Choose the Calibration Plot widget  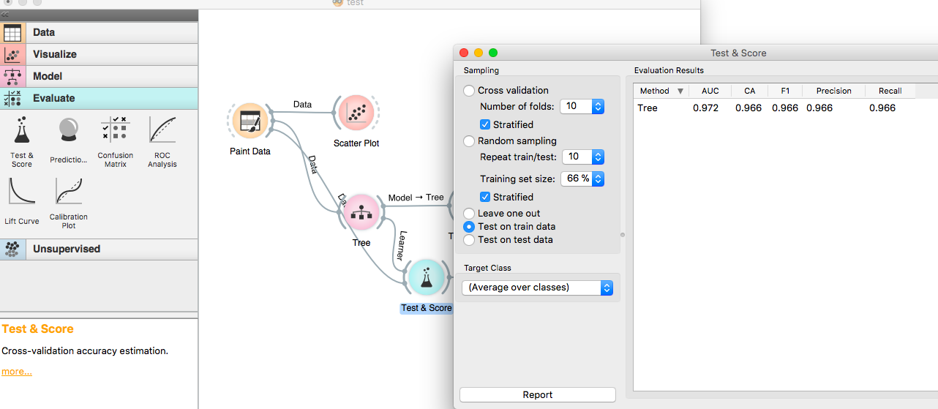[x=69, y=203]
